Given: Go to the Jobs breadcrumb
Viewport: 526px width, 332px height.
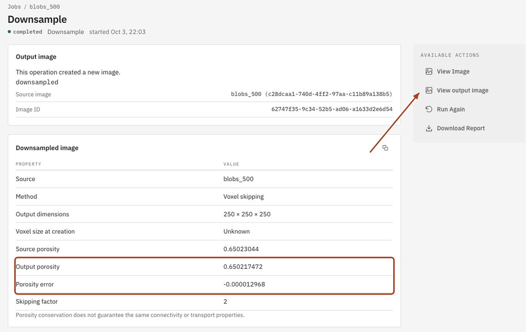Looking at the screenshot, I should 14,7.
